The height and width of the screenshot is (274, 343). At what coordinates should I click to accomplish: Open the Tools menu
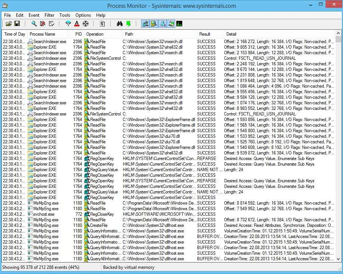pyautogui.click(x=65, y=15)
